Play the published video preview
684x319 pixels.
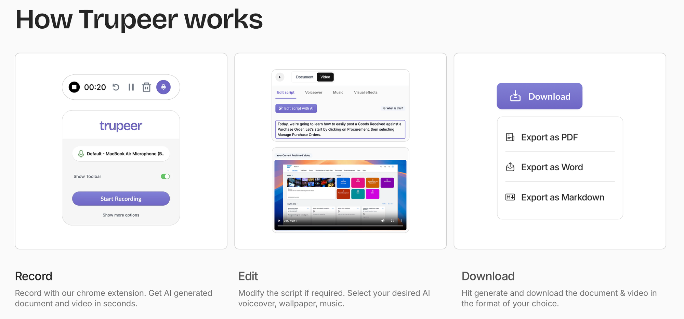point(279,221)
